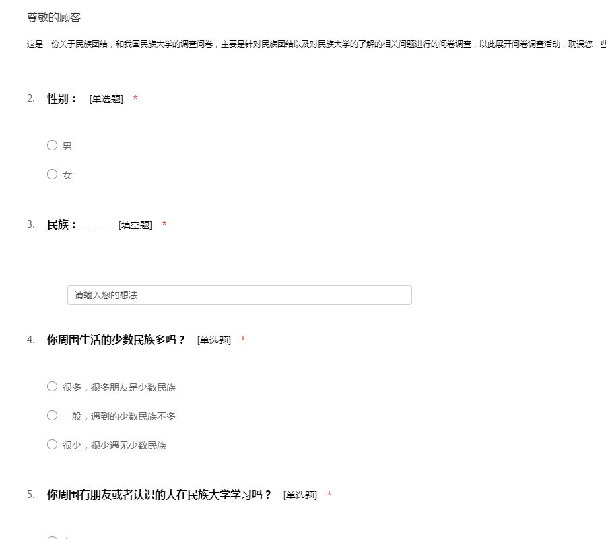Click the red asterisk on question 5

pos(329,495)
